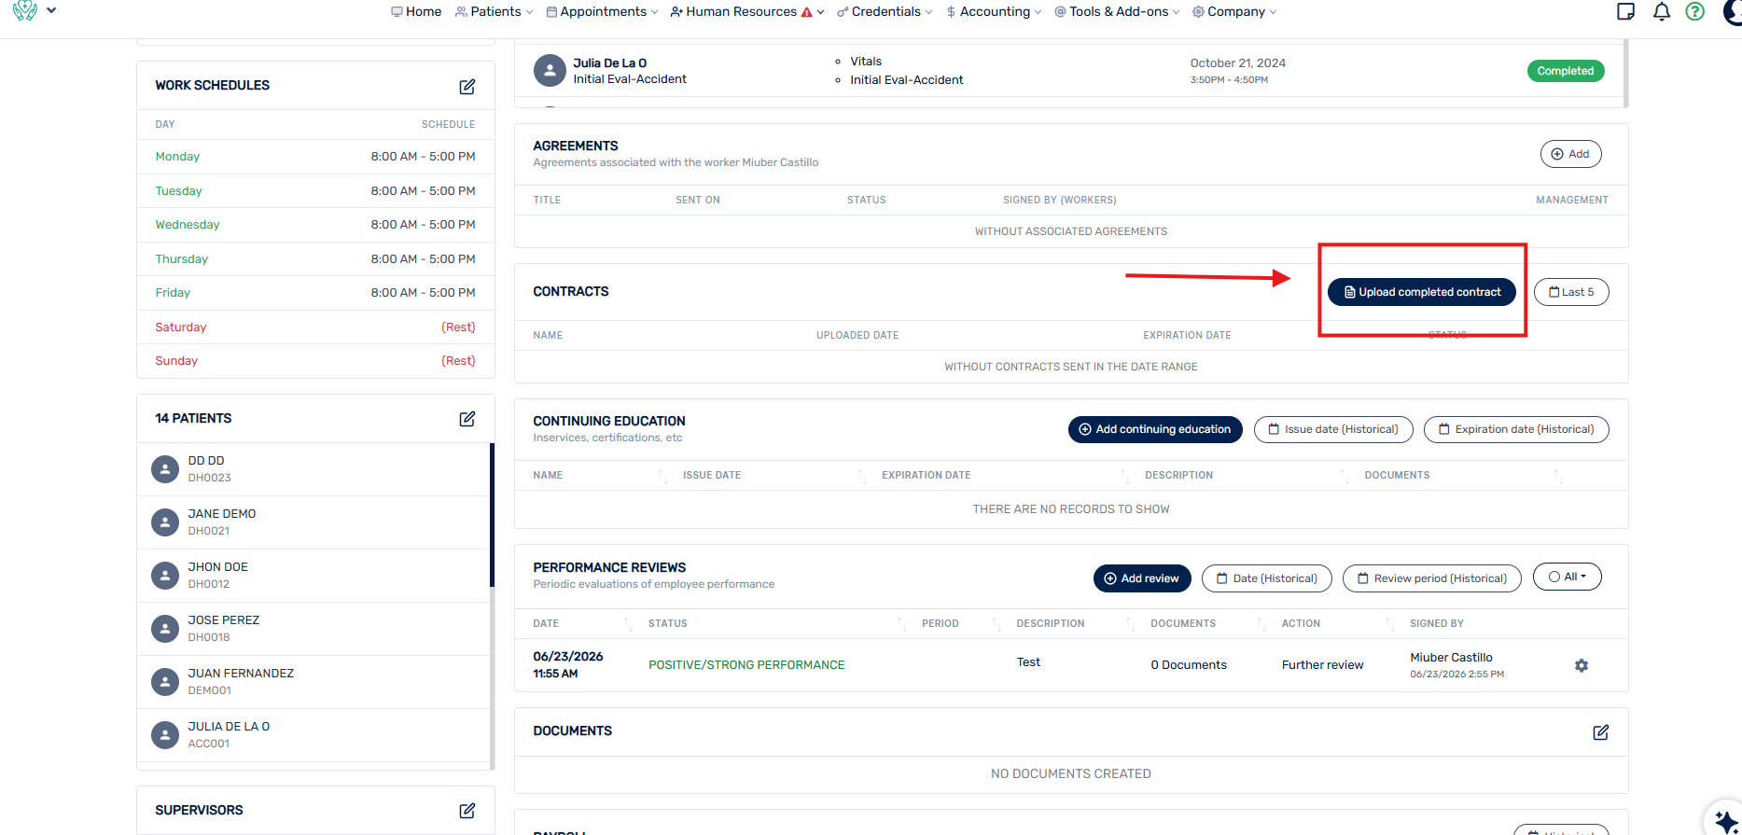Viewport: 1742px width, 835px height.
Task: Click the avatar icon of patient JANE DEMO
Action: 165,522
